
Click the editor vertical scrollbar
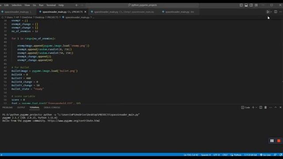point(282,61)
